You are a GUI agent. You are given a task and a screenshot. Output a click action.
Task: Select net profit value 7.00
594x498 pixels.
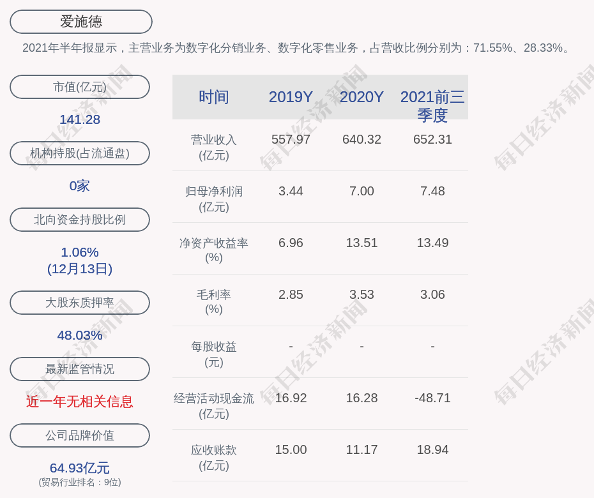pos(362,192)
